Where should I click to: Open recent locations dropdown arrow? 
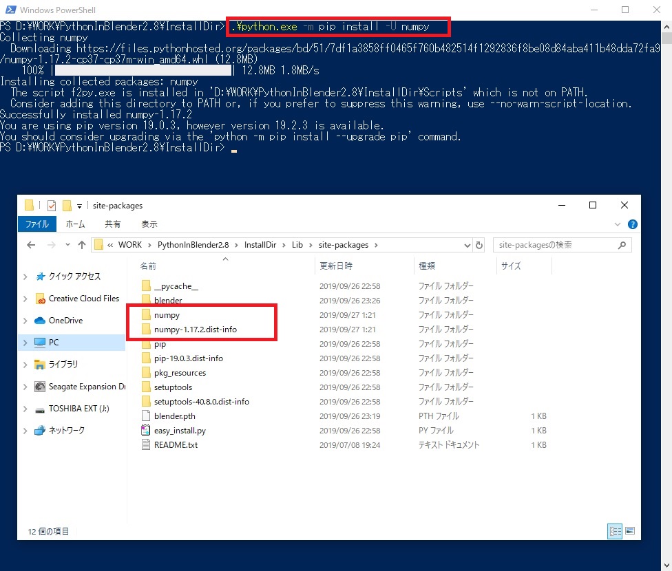coord(67,245)
